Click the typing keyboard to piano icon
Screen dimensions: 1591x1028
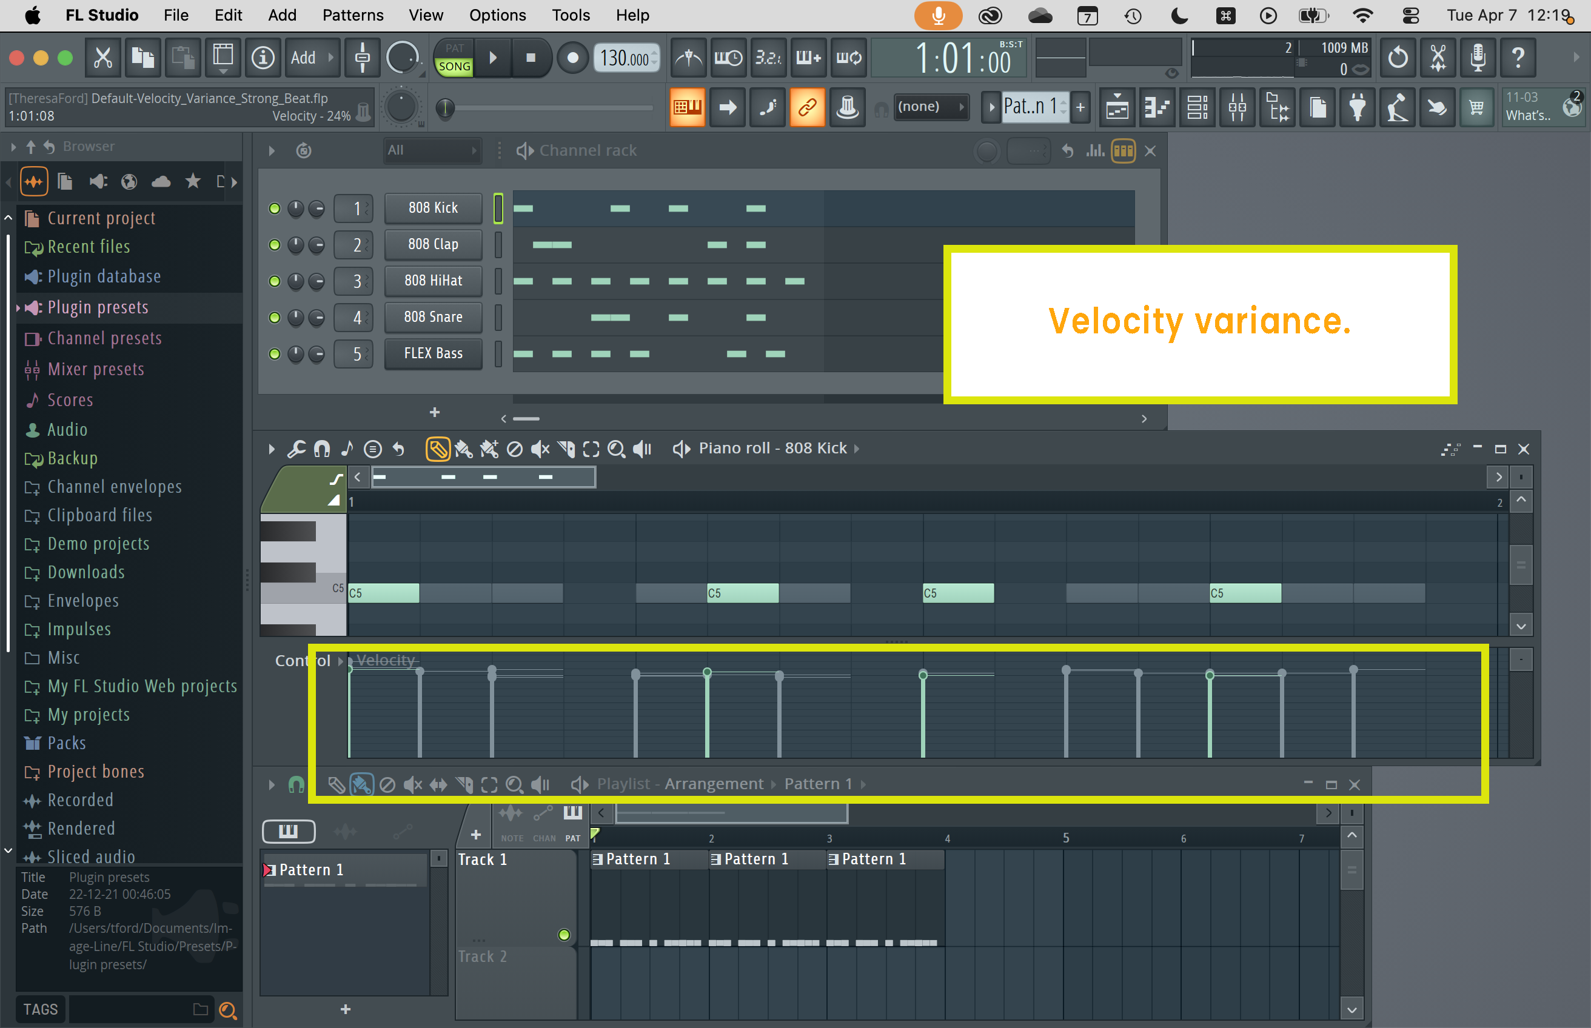tap(688, 107)
